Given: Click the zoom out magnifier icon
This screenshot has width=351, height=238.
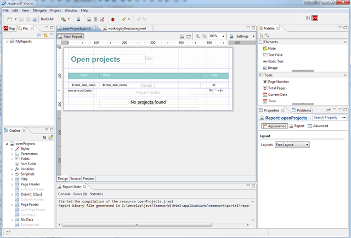Looking at the screenshot, I should pos(204,36).
